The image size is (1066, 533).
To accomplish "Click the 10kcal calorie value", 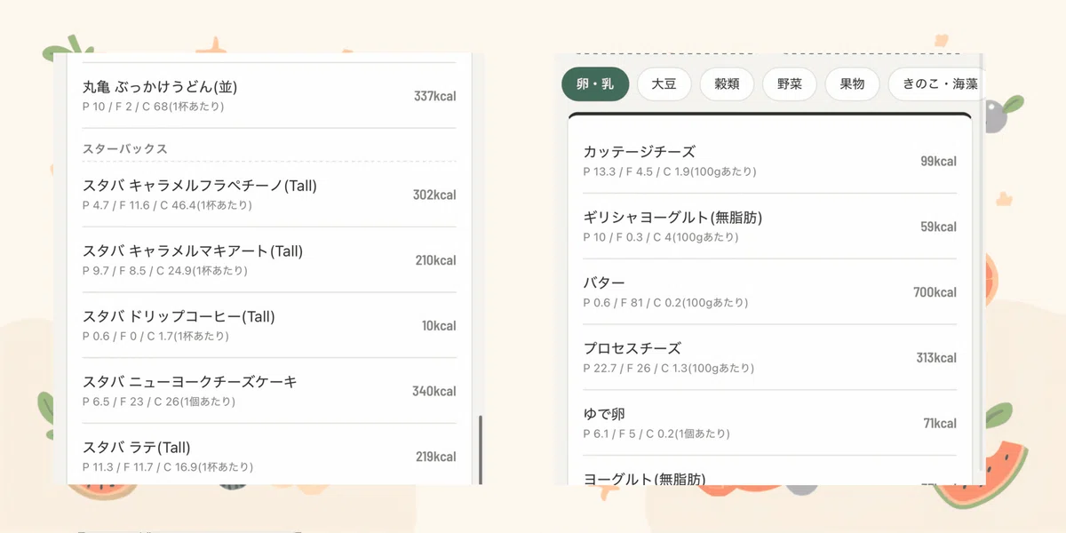I will point(439,326).
